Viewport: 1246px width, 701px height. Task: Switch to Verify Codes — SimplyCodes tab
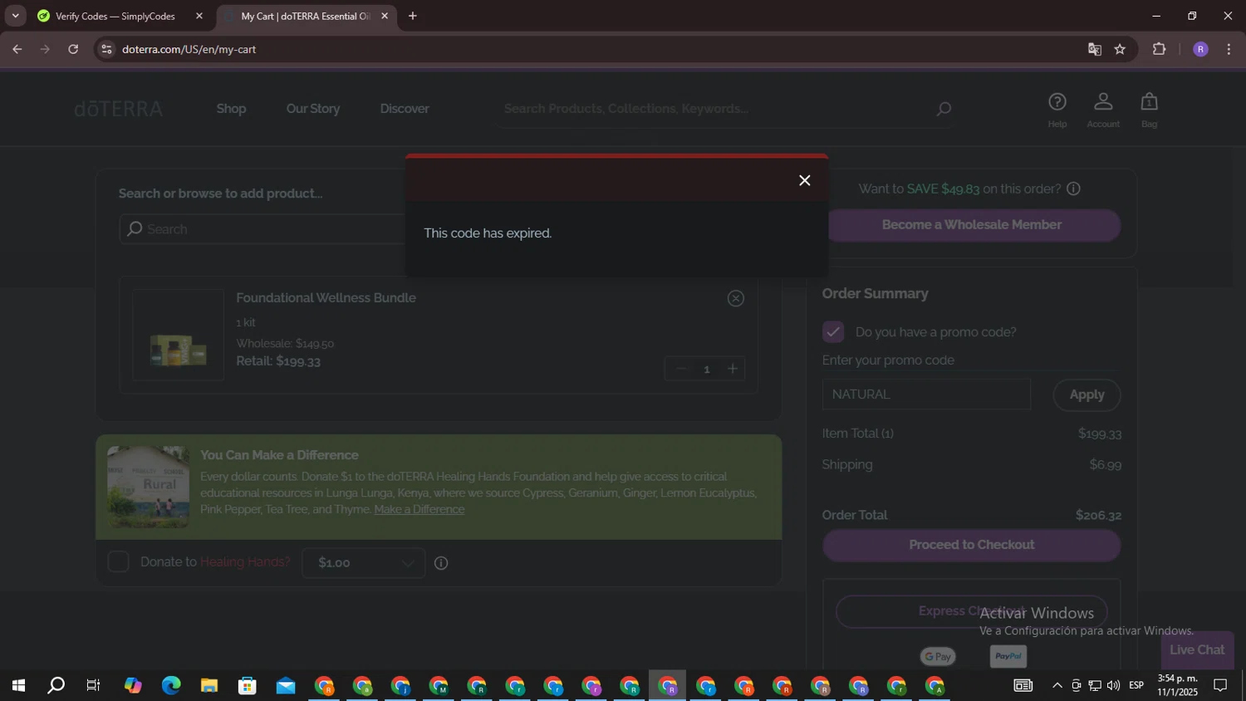coord(115,16)
